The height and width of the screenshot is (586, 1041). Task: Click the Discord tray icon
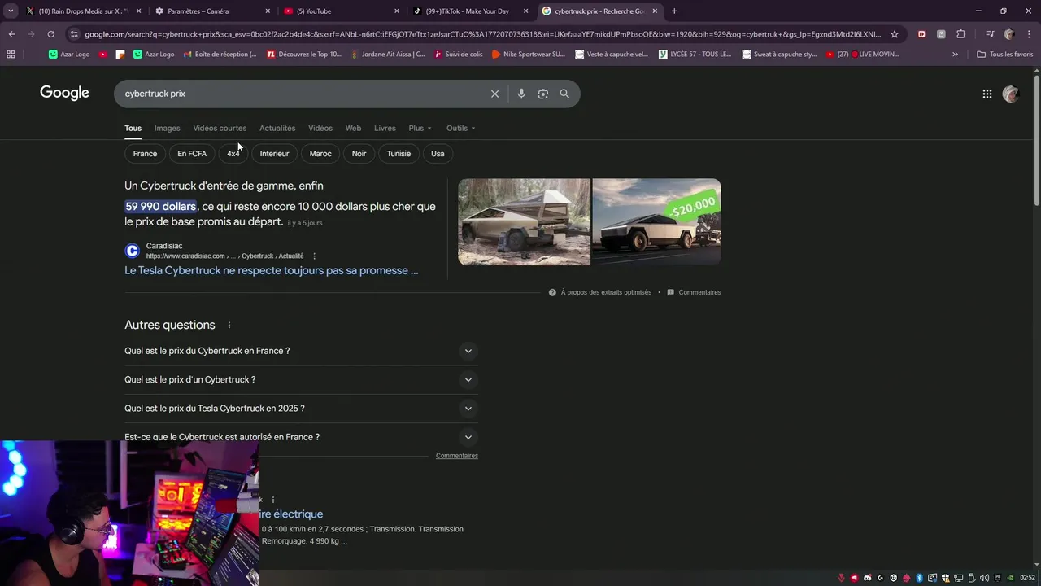click(x=866, y=578)
